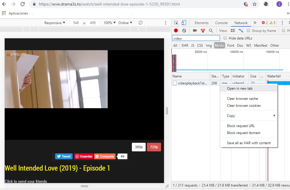Image resolution: width=290 pixels, height=190 pixels.
Task: Select Clear browser cache
Action: tap(249, 99)
